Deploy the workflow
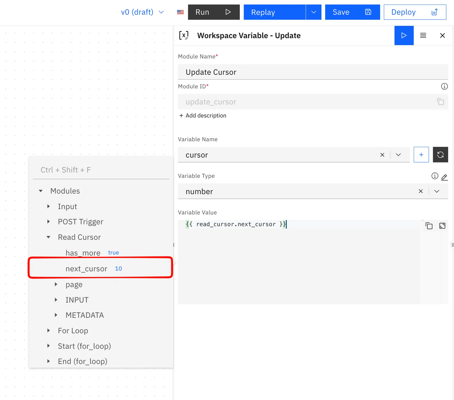Image resolution: width=454 pixels, height=400 pixels. tap(415, 12)
